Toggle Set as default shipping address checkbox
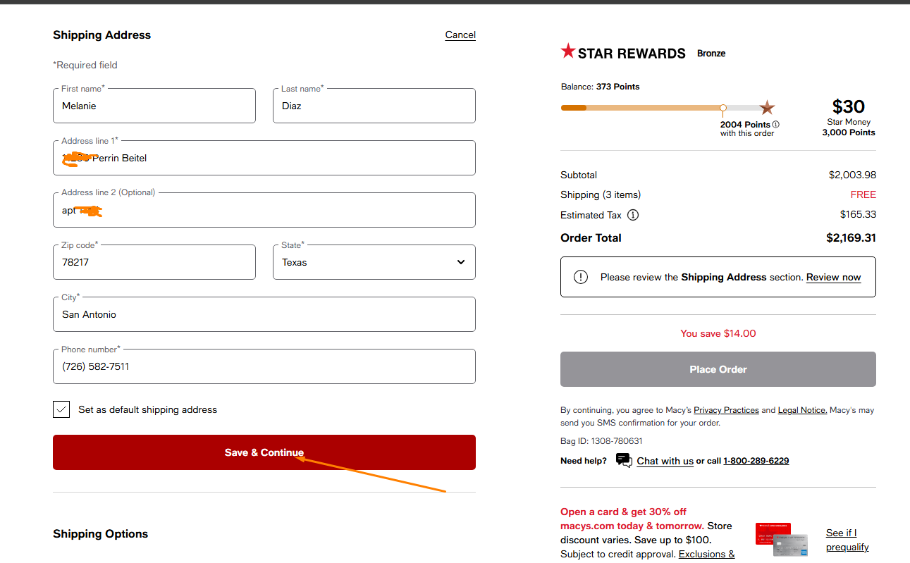Viewport: 910px width, 563px height. pyautogui.click(x=61, y=409)
